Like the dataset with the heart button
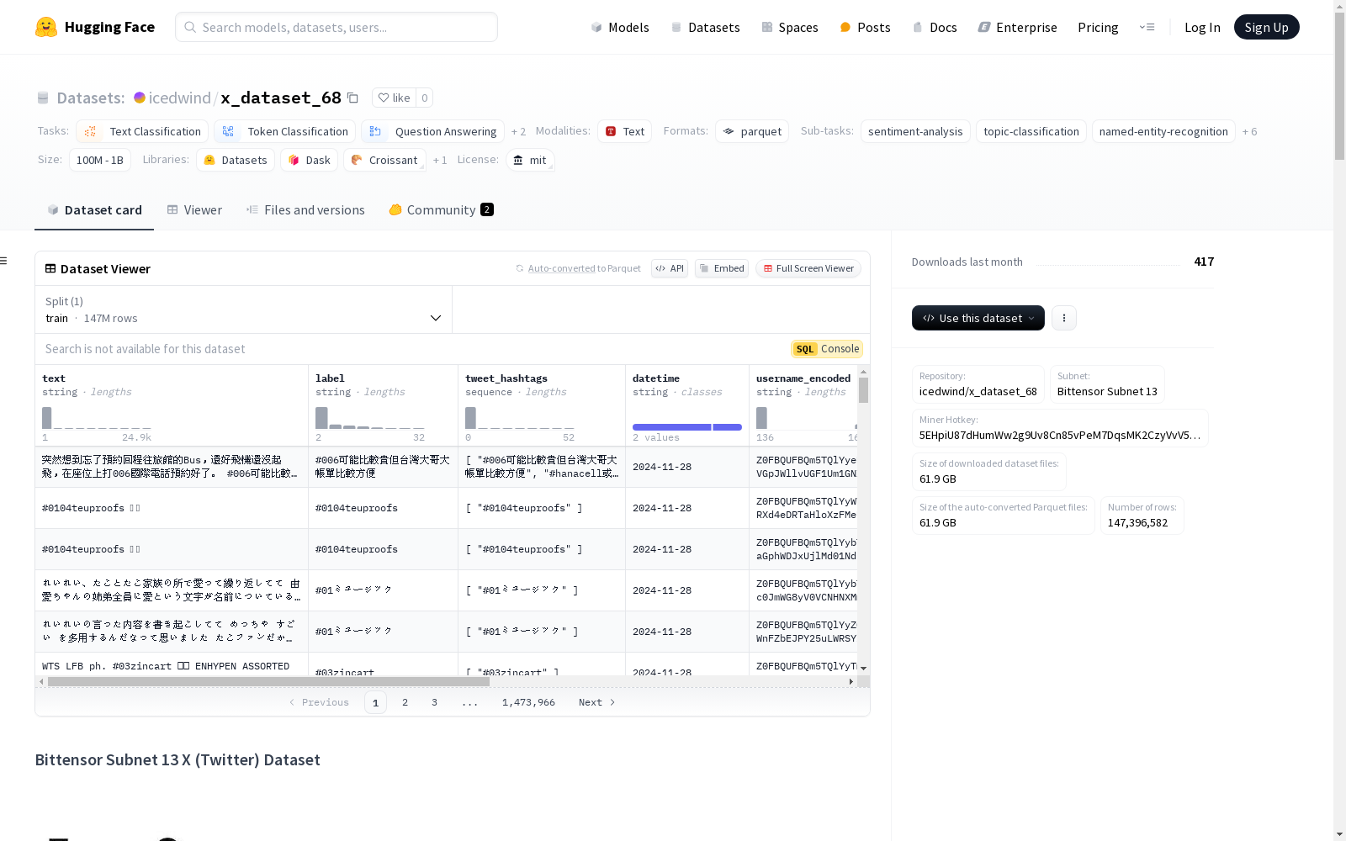The image size is (1346, 841). click(394, 98)
